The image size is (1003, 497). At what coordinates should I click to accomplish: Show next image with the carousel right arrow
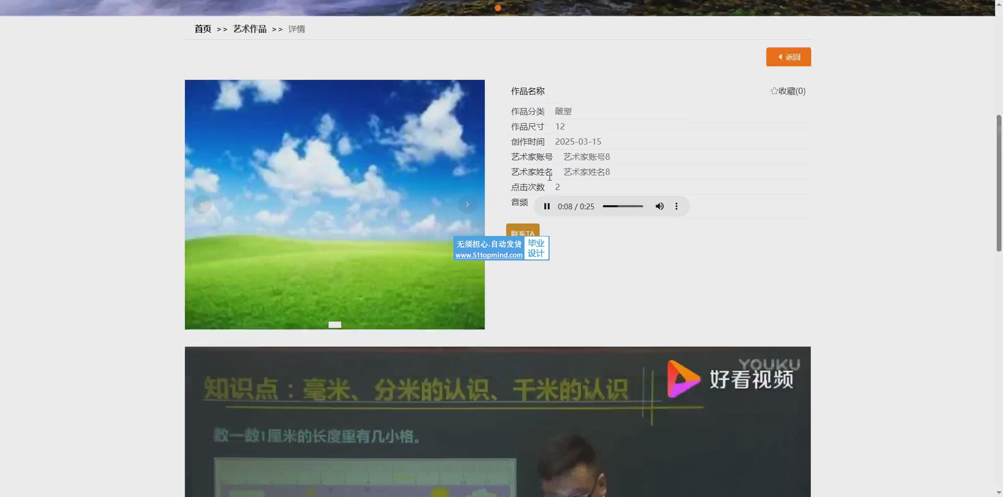[x=467, y=205]
